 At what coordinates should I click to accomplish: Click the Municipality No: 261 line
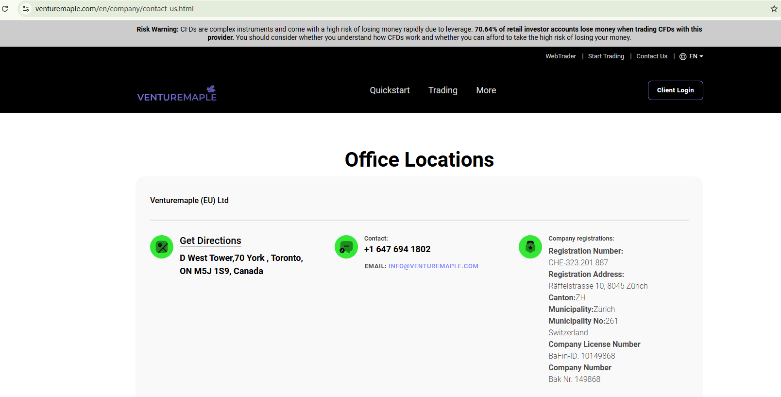tap(583, 321)
